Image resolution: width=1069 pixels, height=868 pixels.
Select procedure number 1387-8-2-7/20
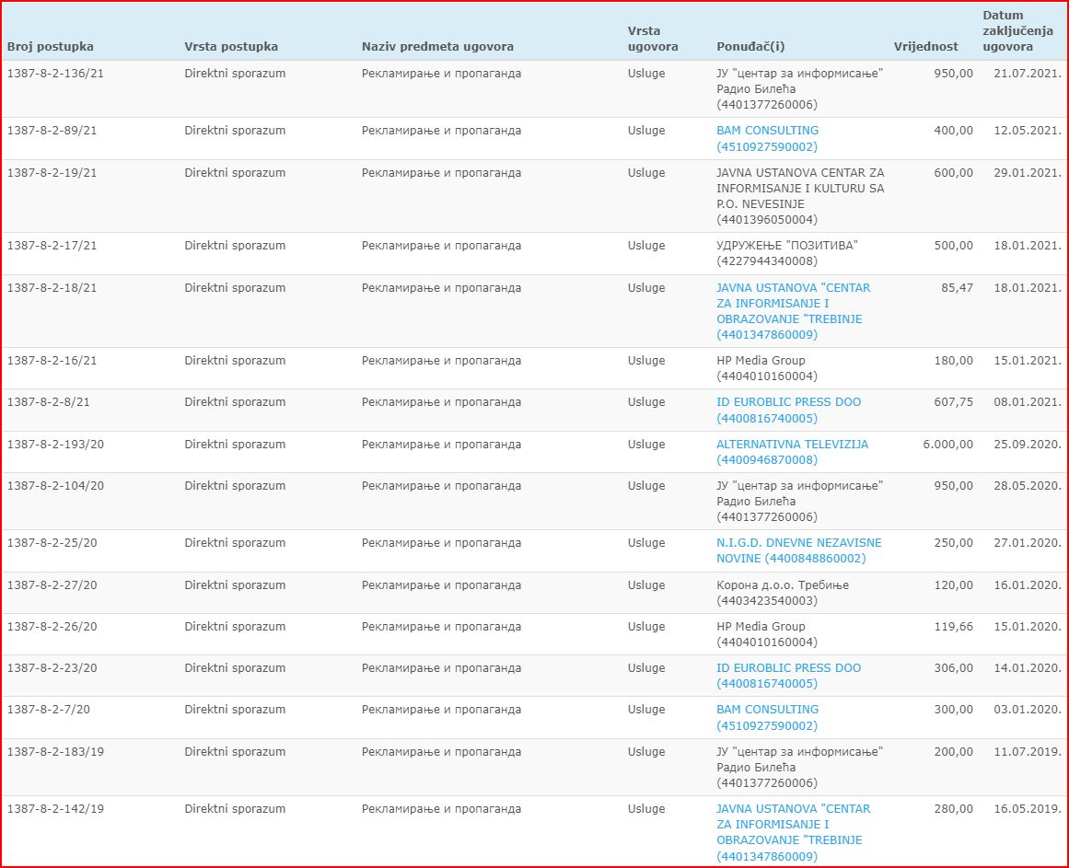point(49,710)
